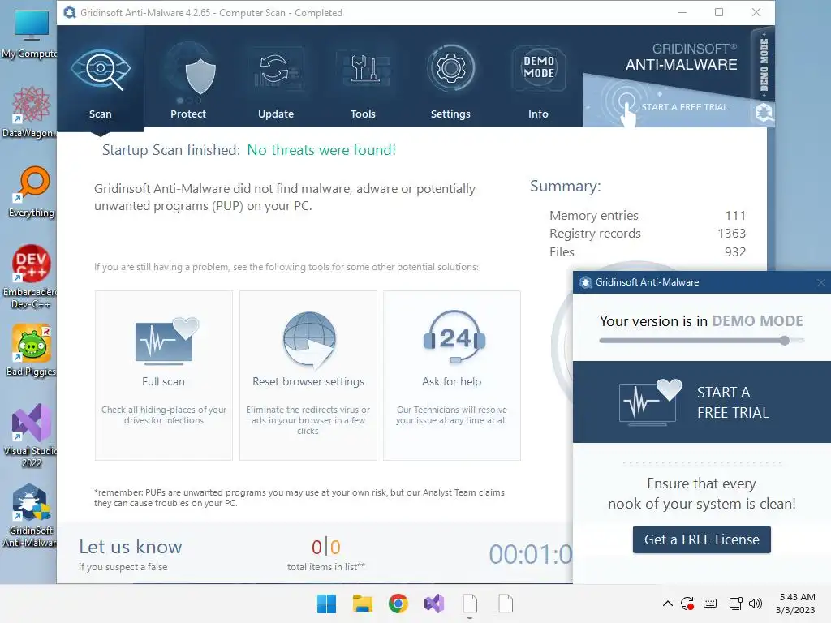Click Start a Free Trial in popup
The width and height of the screenshot is (831, 623).
[702, 402]
